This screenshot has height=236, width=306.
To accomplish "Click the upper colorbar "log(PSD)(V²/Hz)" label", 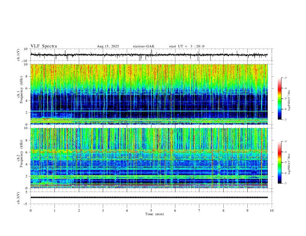I will tap(289, 101).
